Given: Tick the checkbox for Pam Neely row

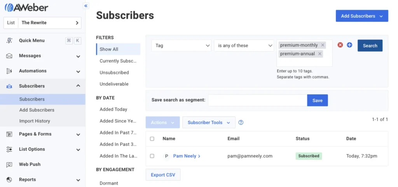Looking at the screenshot, I should click(x=152, y=156).
